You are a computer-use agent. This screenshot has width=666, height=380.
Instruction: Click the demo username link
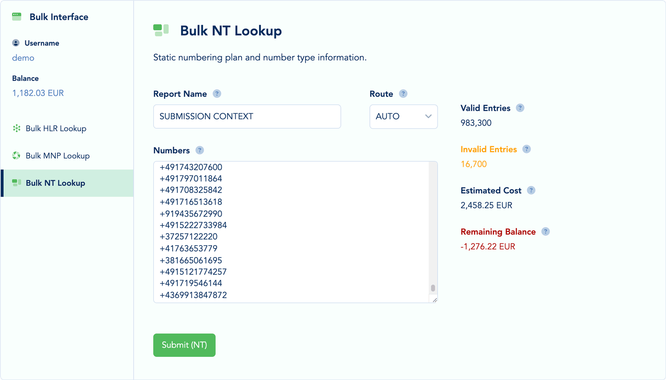[x=23, y=57]
